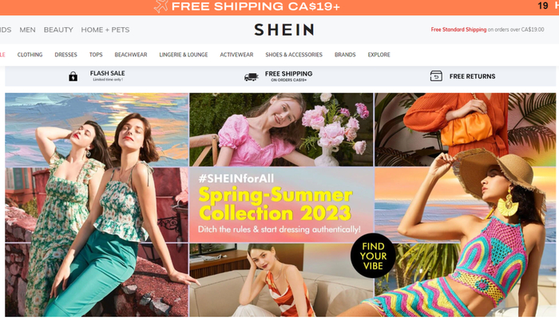Screen dimensions: 559x321
Task: Open the BEAUTY section
Action: (x=58, y=29)
